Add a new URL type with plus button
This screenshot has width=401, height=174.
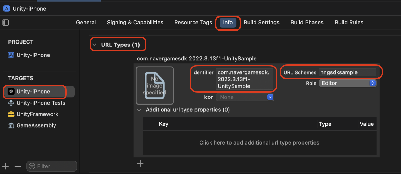pyautogui.click(x=140, y=163)
